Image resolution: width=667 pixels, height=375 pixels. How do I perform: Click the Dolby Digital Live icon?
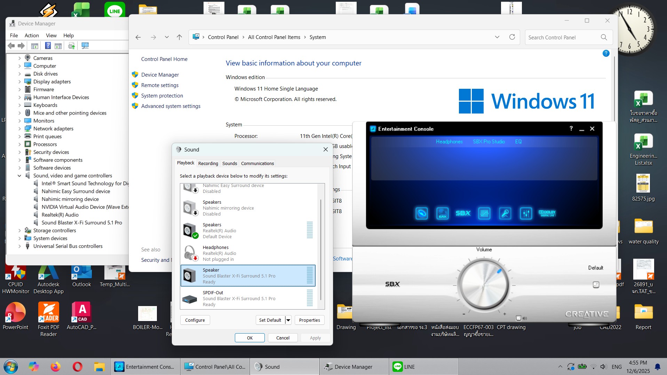pyautogui.click(x=547, y=213)
